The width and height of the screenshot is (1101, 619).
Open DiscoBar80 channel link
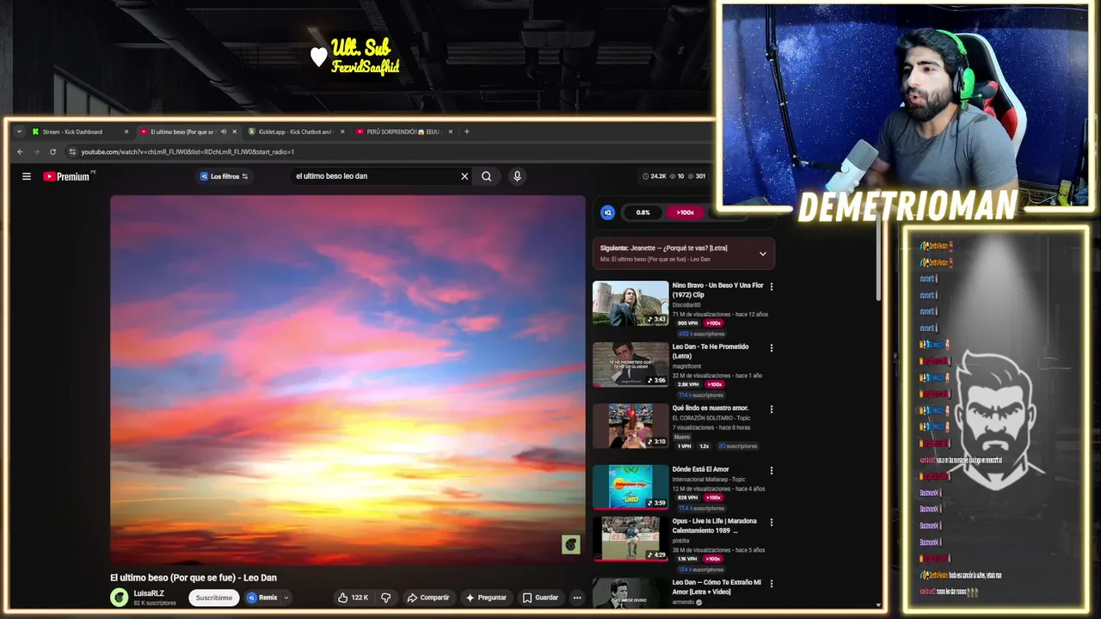[686, 304]
